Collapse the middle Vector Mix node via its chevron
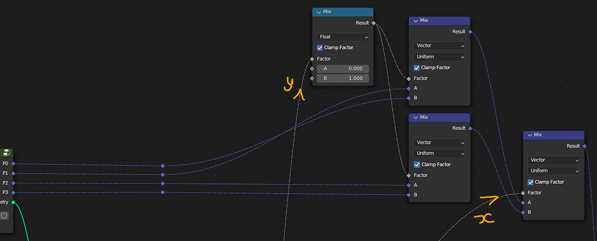597x241 pixels. pos(415,118)
